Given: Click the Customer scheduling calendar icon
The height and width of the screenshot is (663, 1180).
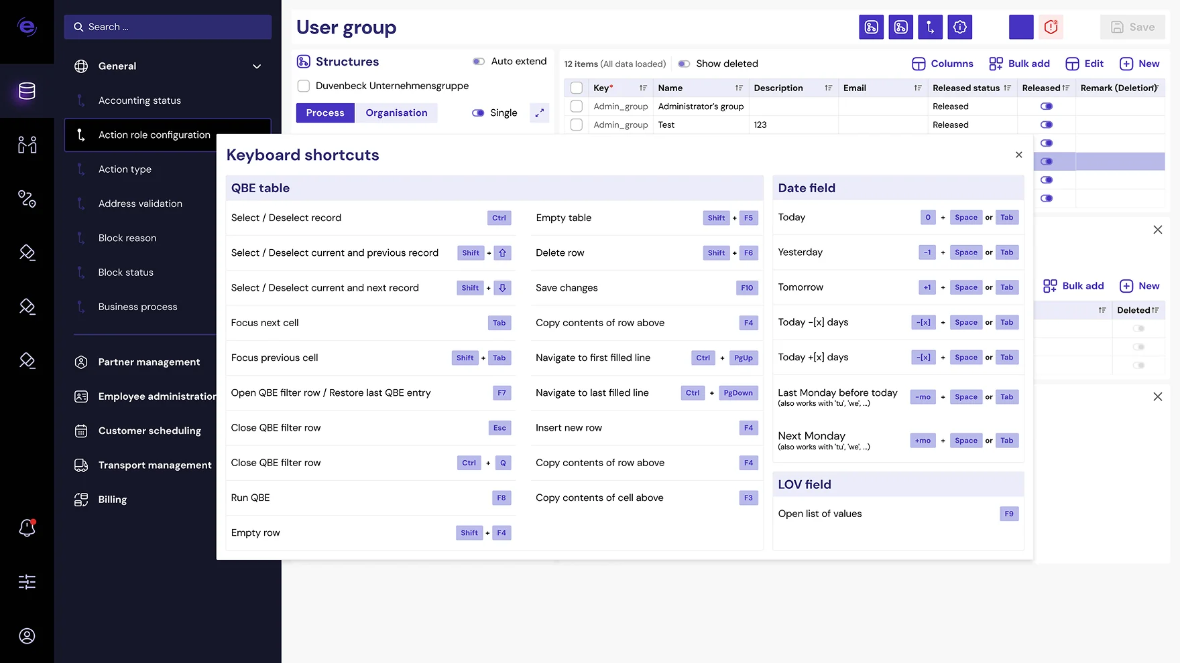Looking at the screenshot, I should coord(81,431).
